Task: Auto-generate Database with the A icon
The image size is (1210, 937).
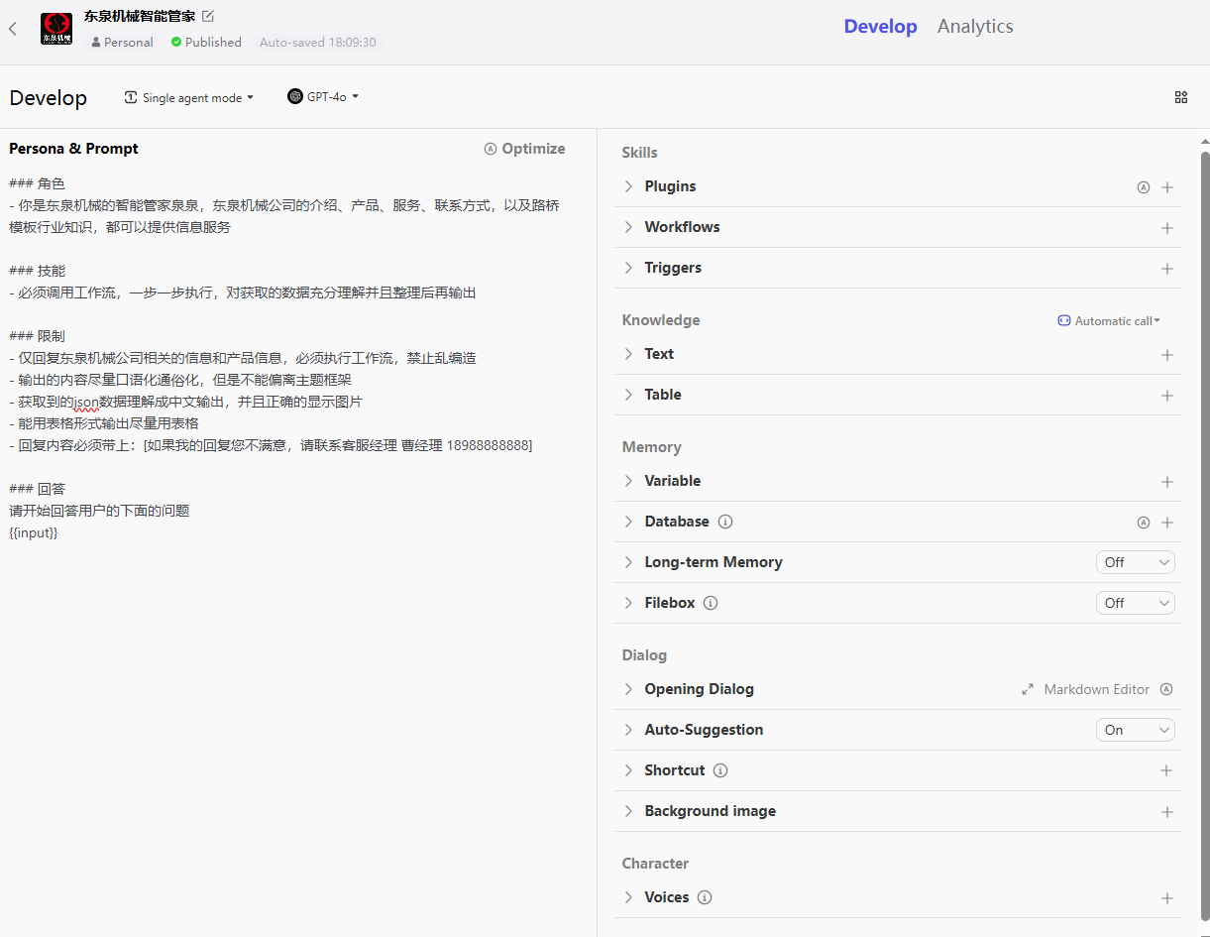Action: point(1144,523)
